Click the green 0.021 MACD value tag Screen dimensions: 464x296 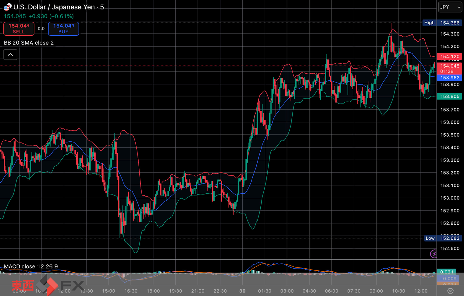coord(446,272)
